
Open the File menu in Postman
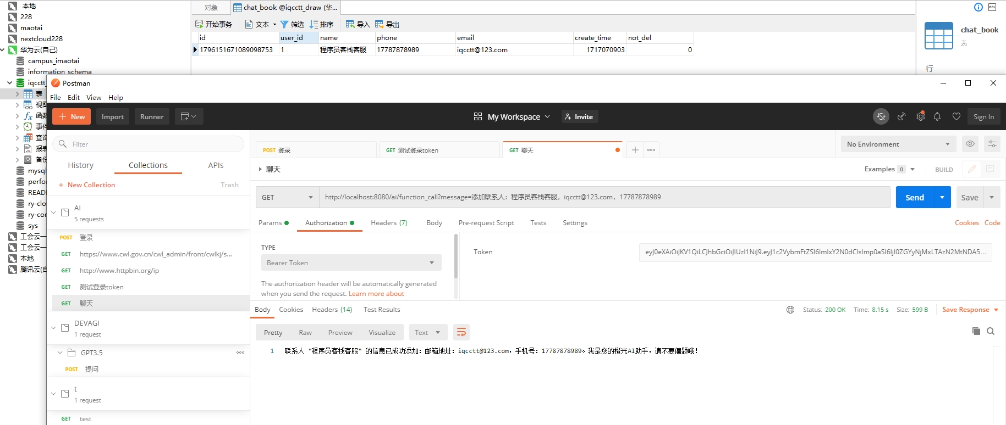(56, 97)
